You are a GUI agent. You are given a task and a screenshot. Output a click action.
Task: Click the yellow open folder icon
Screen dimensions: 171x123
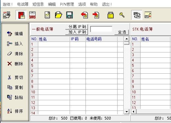point(58,15)
